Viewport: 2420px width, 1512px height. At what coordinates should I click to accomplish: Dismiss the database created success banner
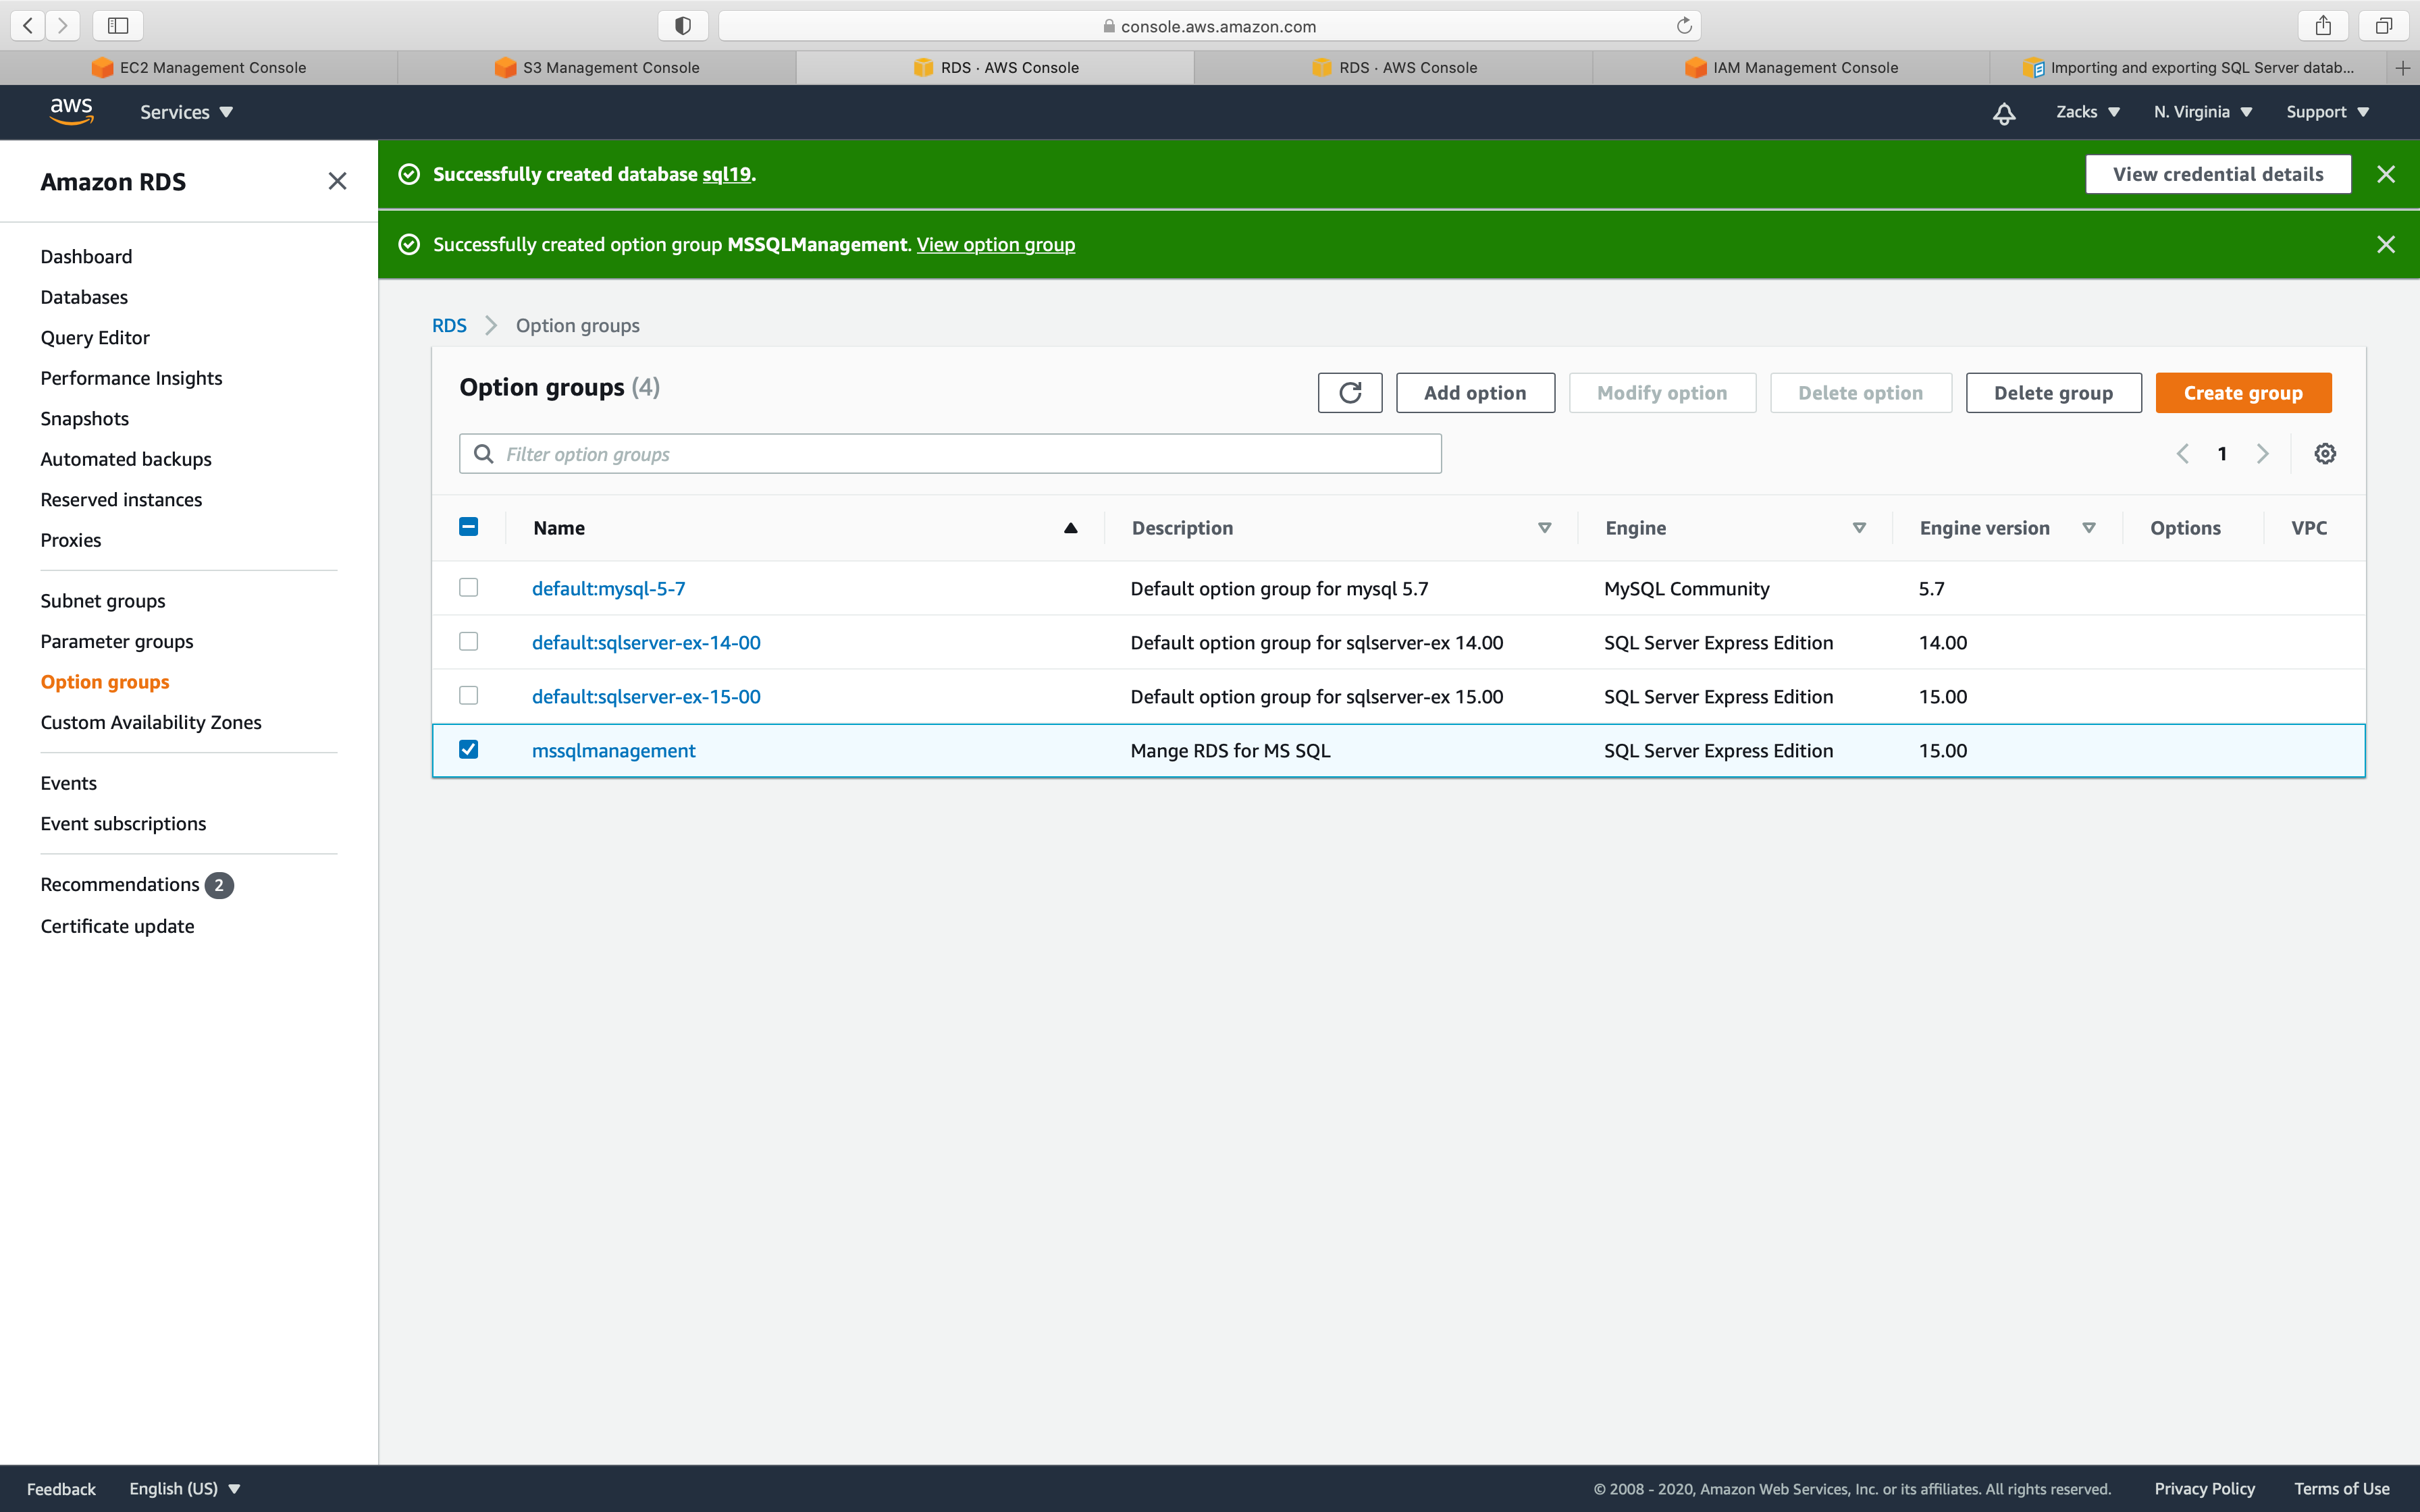pyautogui.click(x=2385, y=175)
